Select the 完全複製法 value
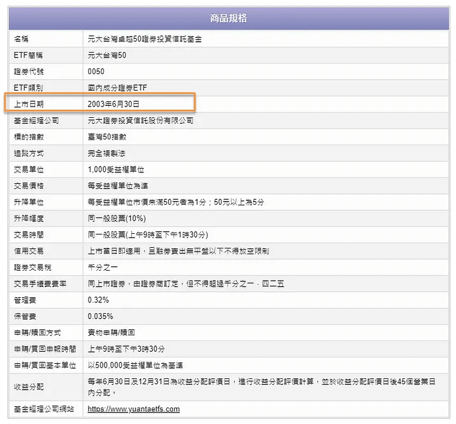Screen dimensions: 456x424 [106, 153]
